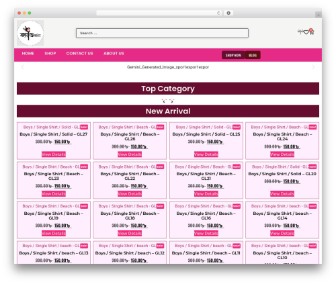The width and height of the screenshot is (336, 284).
Task: Click 150.00৳ sale price on GL27 card
Action: pos(62,142)
